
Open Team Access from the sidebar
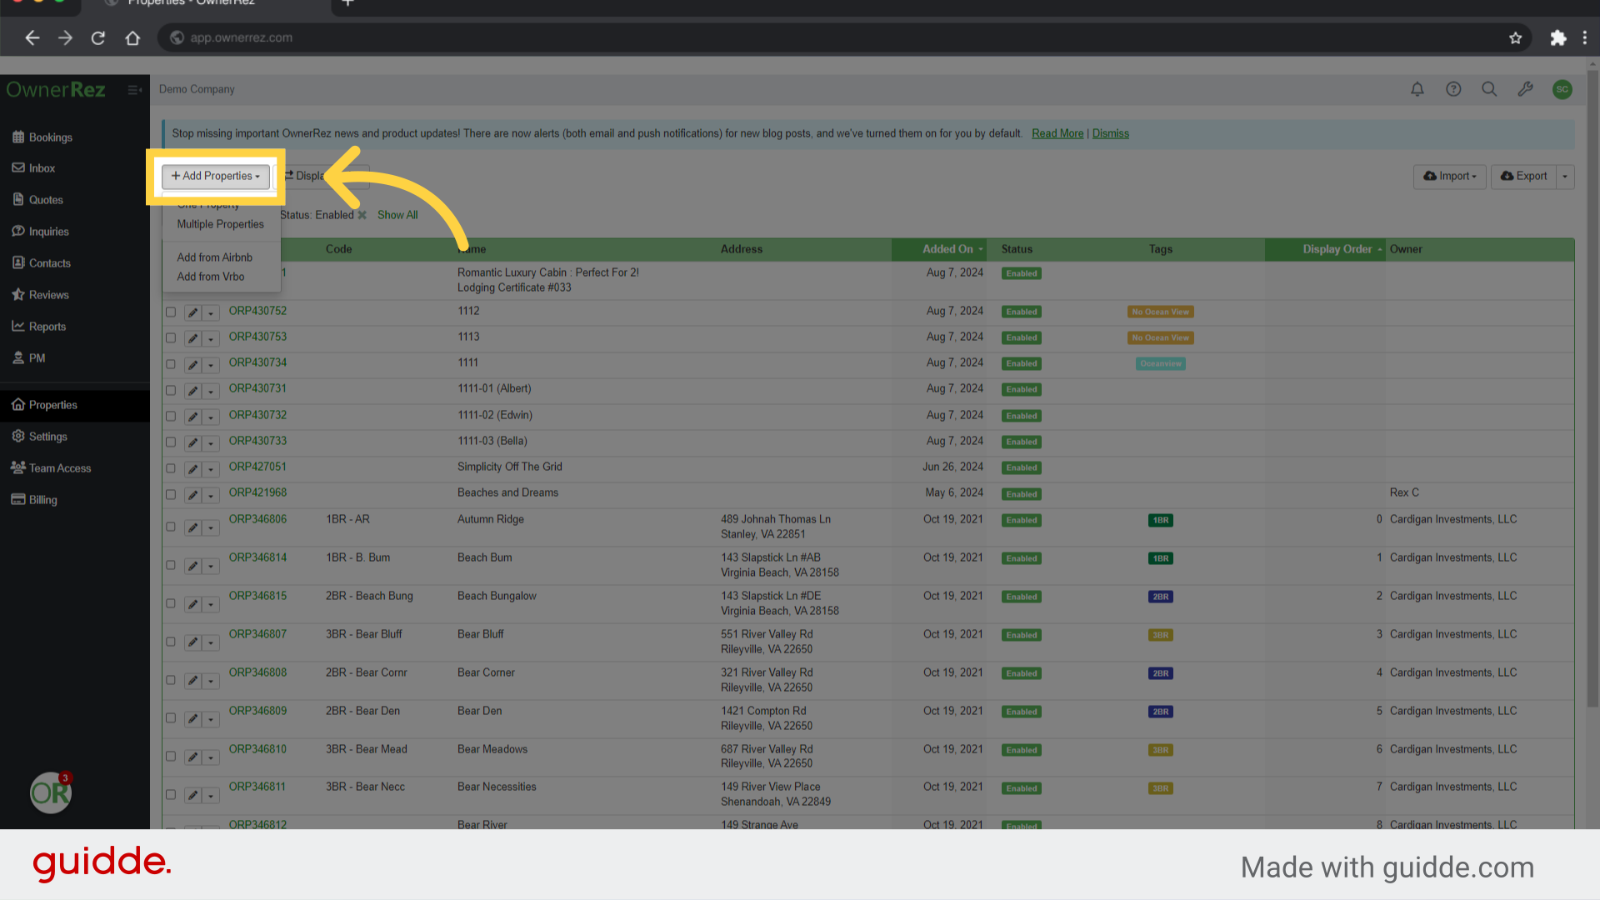tap(58, 467)
